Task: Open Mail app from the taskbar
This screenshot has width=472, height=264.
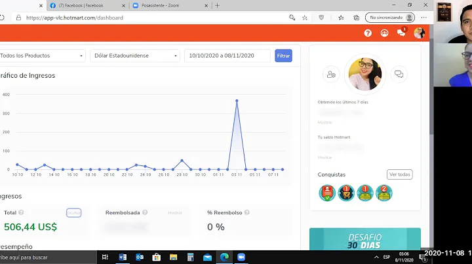Action: (x=207, y=257)
